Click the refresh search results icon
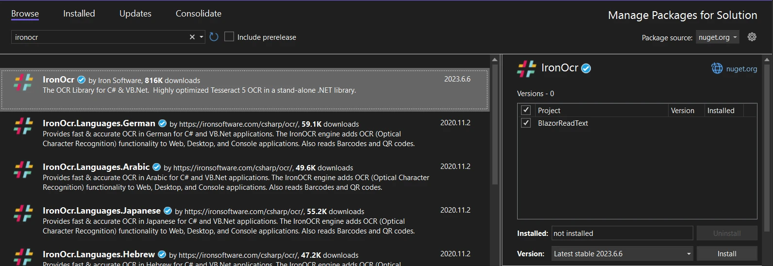 pyautogui.click(x=214, y=37)
